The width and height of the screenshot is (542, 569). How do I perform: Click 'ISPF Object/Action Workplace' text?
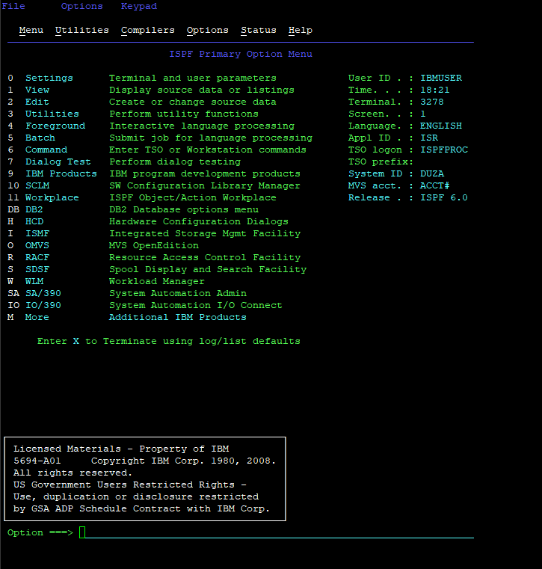click(193, 198)
